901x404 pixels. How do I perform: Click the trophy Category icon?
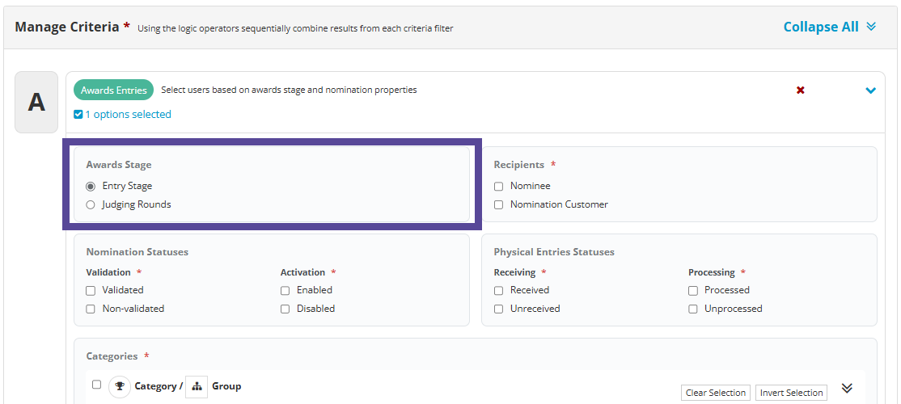[x=120, y=386]
